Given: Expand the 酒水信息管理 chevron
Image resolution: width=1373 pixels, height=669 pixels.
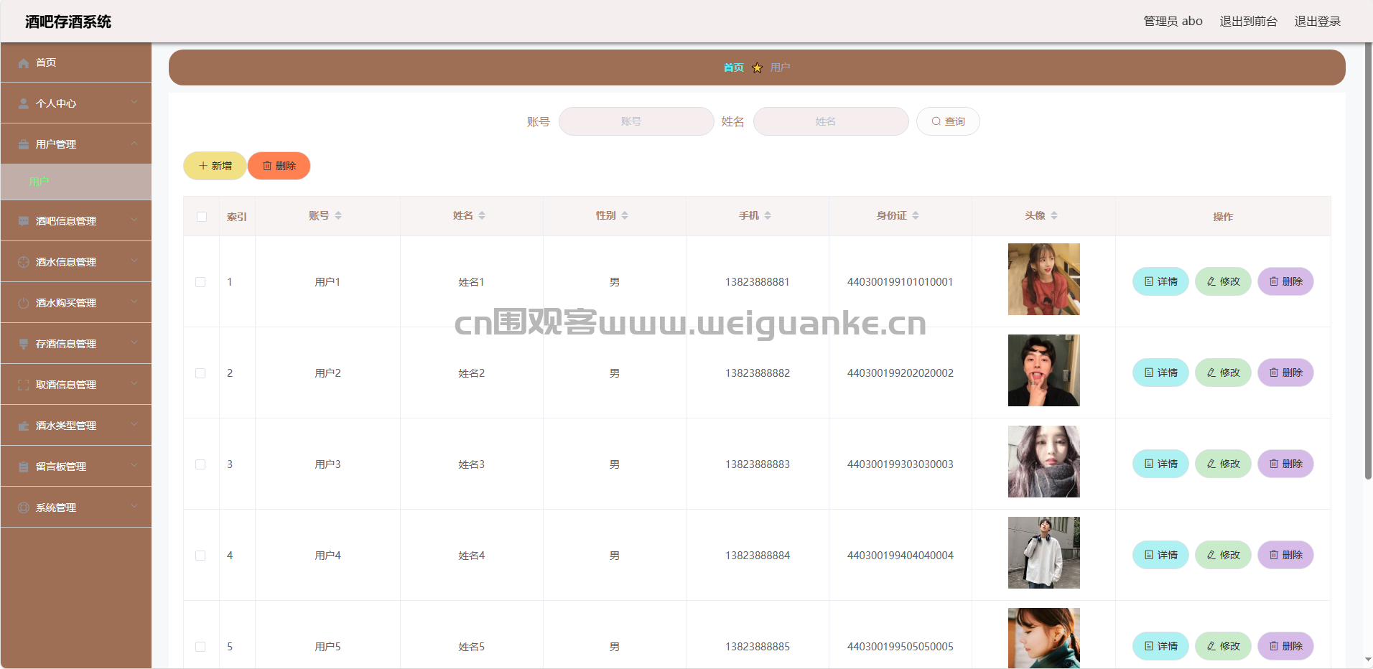Looking at the screenshot, I should [x=134, y=261].
